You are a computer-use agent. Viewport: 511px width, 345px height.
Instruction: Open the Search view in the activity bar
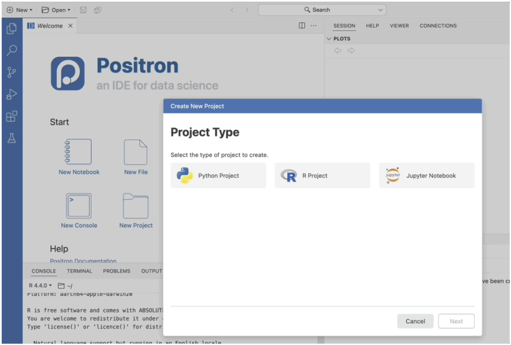[12, 50]
